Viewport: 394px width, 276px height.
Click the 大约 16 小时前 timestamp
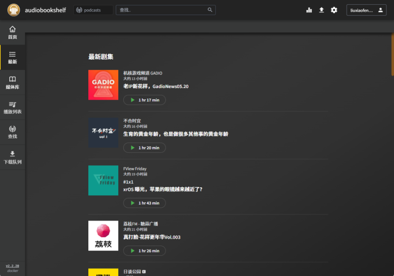(x=135, y=126)
